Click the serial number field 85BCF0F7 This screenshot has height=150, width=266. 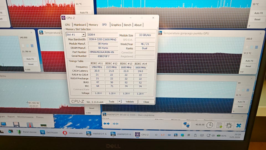[x=103, y=56]
